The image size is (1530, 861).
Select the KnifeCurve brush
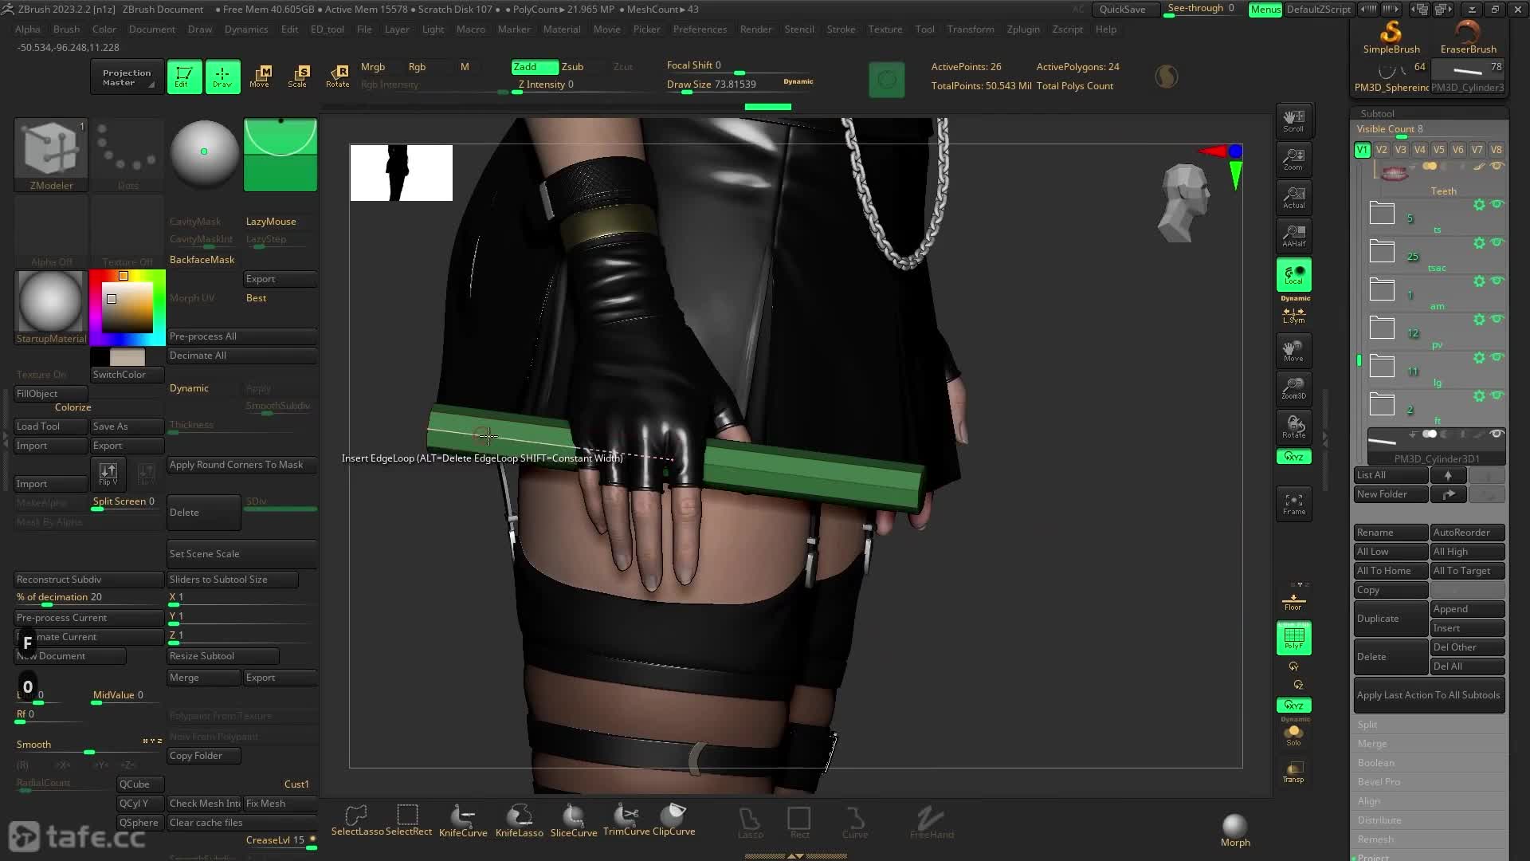(x=462, y=820)
